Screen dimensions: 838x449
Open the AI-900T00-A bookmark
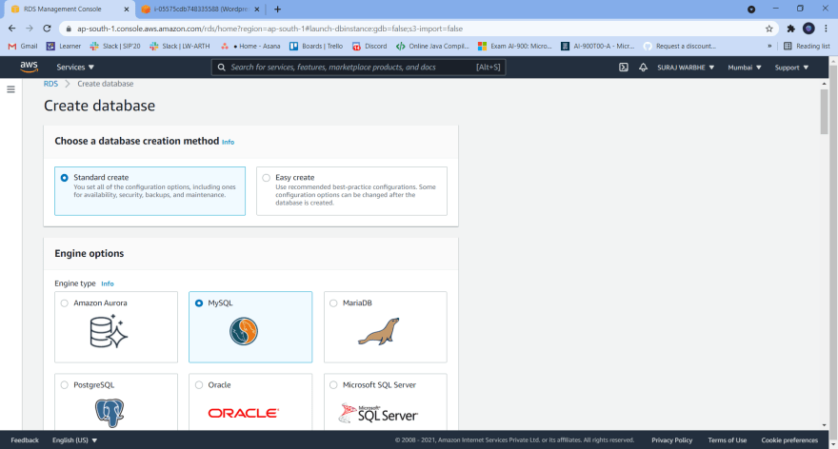(x=597, y=46)
